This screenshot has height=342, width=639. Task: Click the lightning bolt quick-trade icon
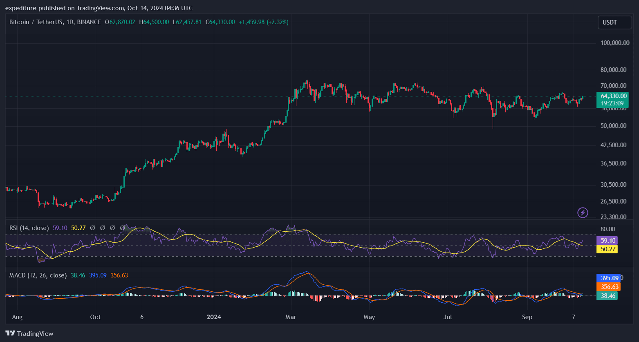582,212
